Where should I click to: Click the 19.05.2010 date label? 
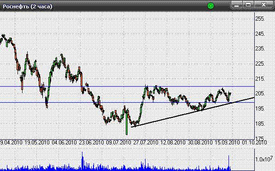pyautogui.click(x=37, y=143)
